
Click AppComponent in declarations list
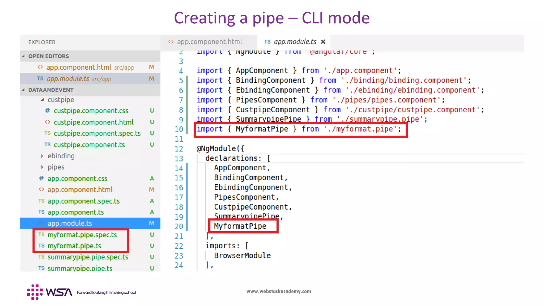point(240,168)
